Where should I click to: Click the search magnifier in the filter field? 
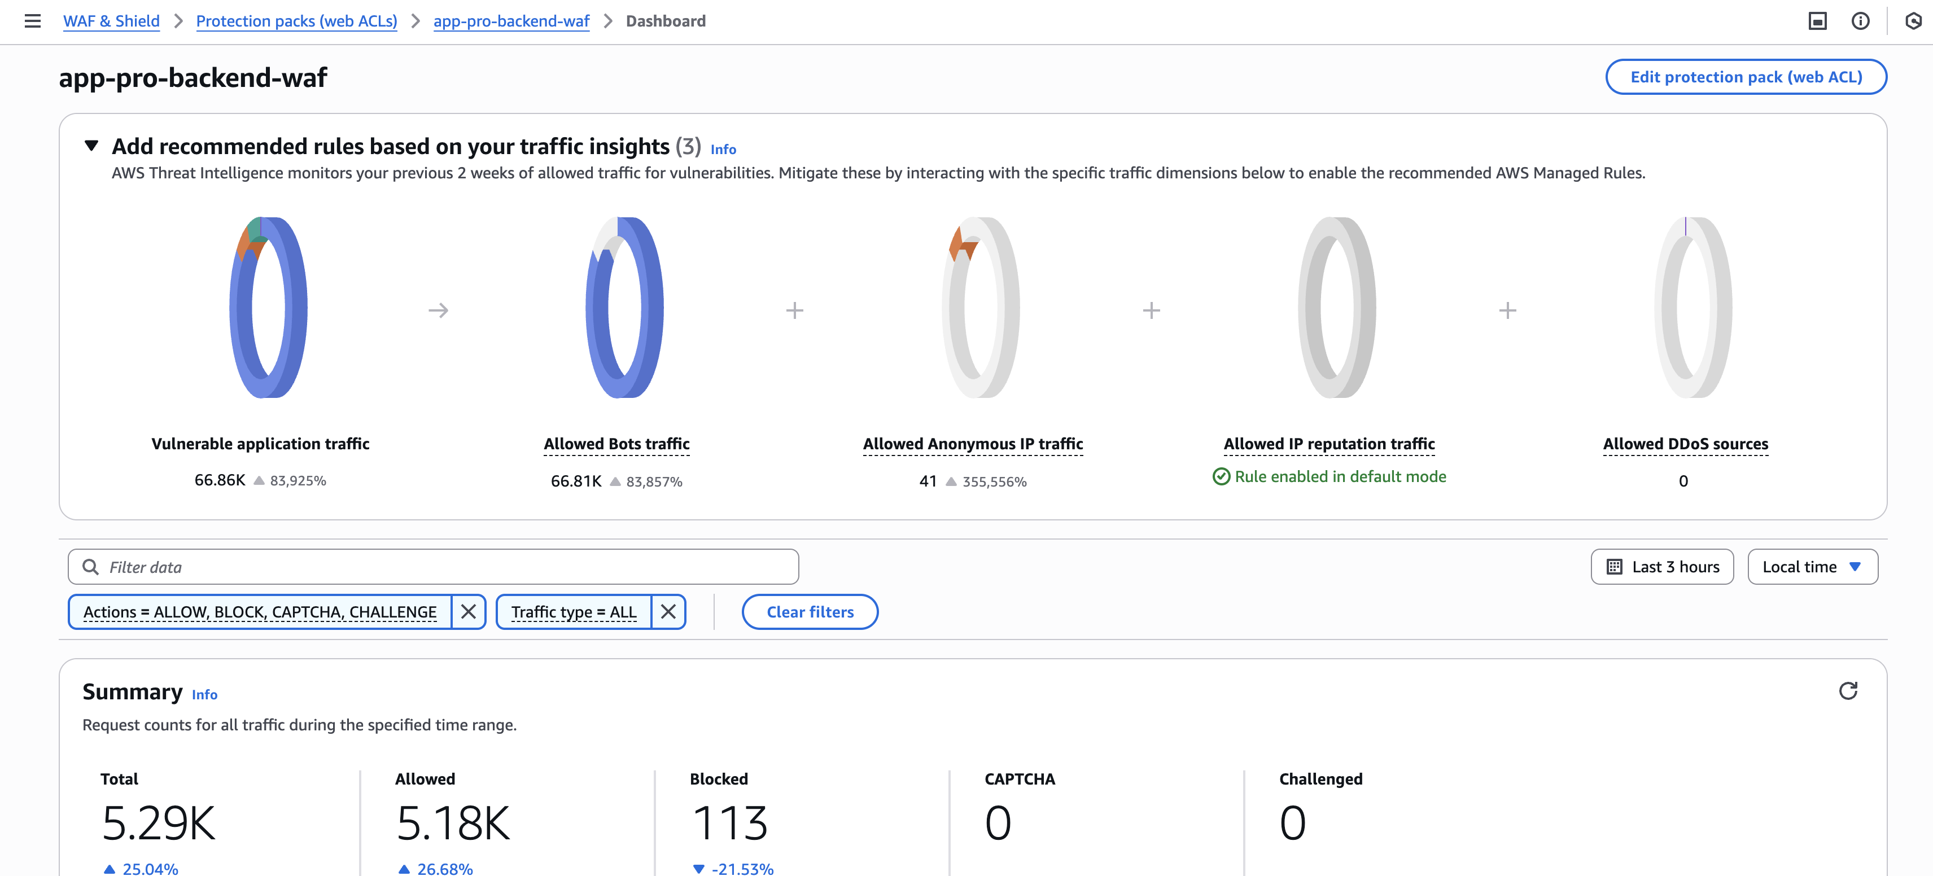click(x=91, y=567)
